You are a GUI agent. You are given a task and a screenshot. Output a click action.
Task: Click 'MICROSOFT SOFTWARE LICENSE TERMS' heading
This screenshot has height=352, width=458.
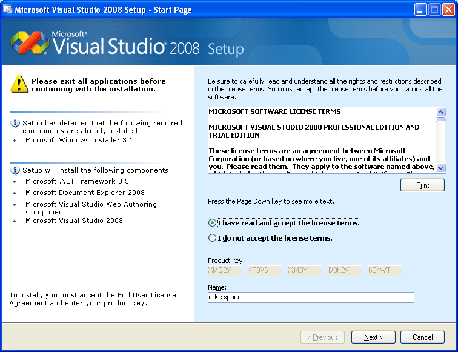click(274, 111)
